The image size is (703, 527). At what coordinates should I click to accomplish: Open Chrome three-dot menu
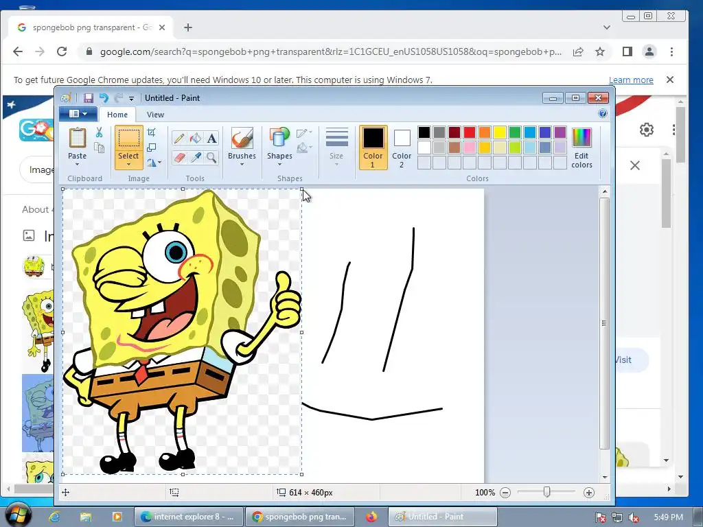[x=671, y=51]
